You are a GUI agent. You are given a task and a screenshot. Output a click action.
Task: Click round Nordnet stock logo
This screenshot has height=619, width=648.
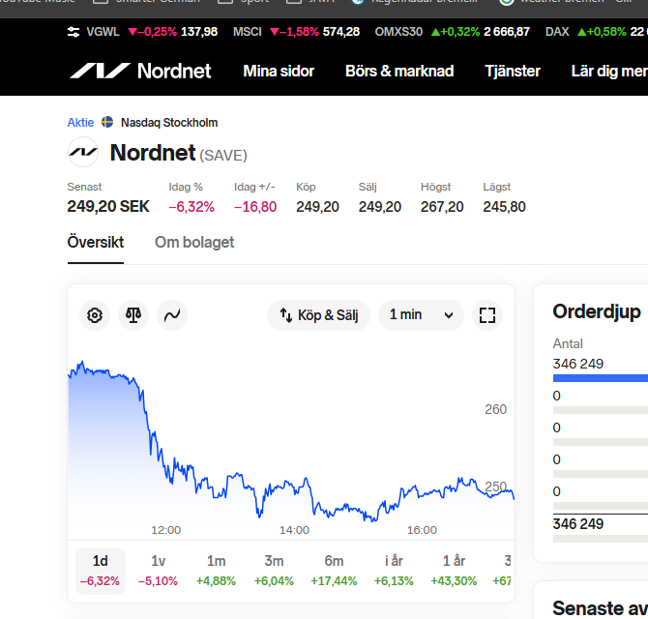click(x=83, y=153)
